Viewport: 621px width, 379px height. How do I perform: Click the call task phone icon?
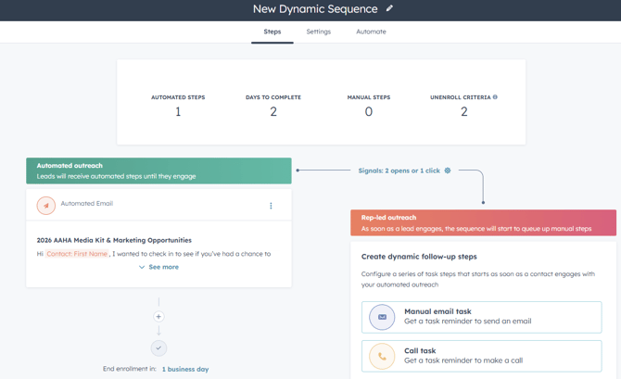click(x=382, y=356)
